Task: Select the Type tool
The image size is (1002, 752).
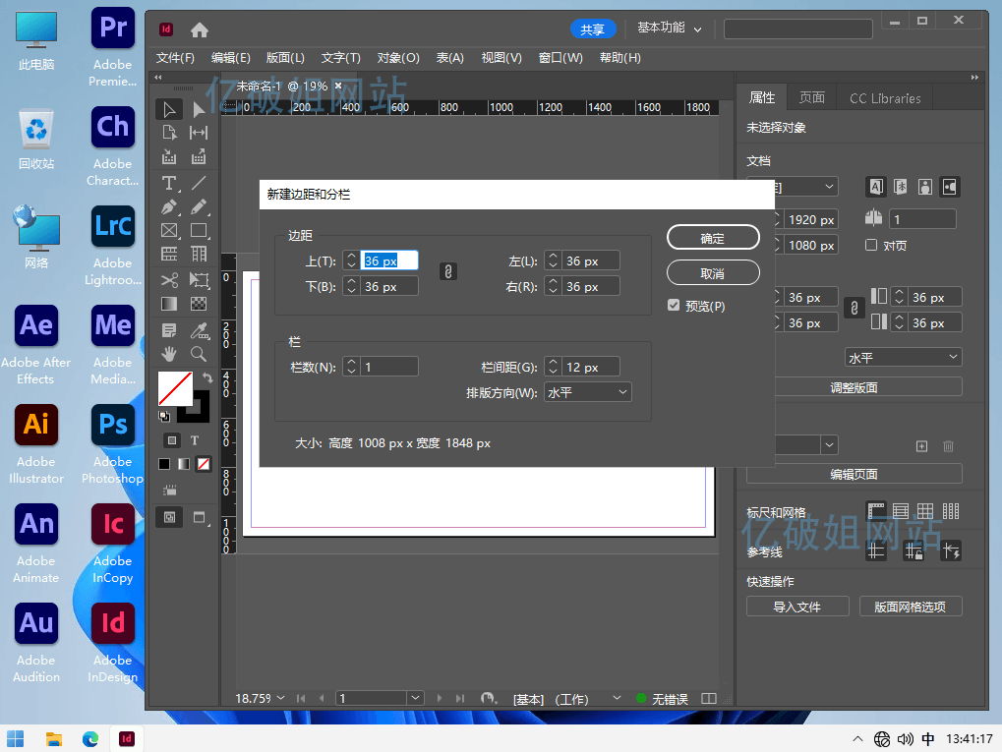Action: [169, 184]
